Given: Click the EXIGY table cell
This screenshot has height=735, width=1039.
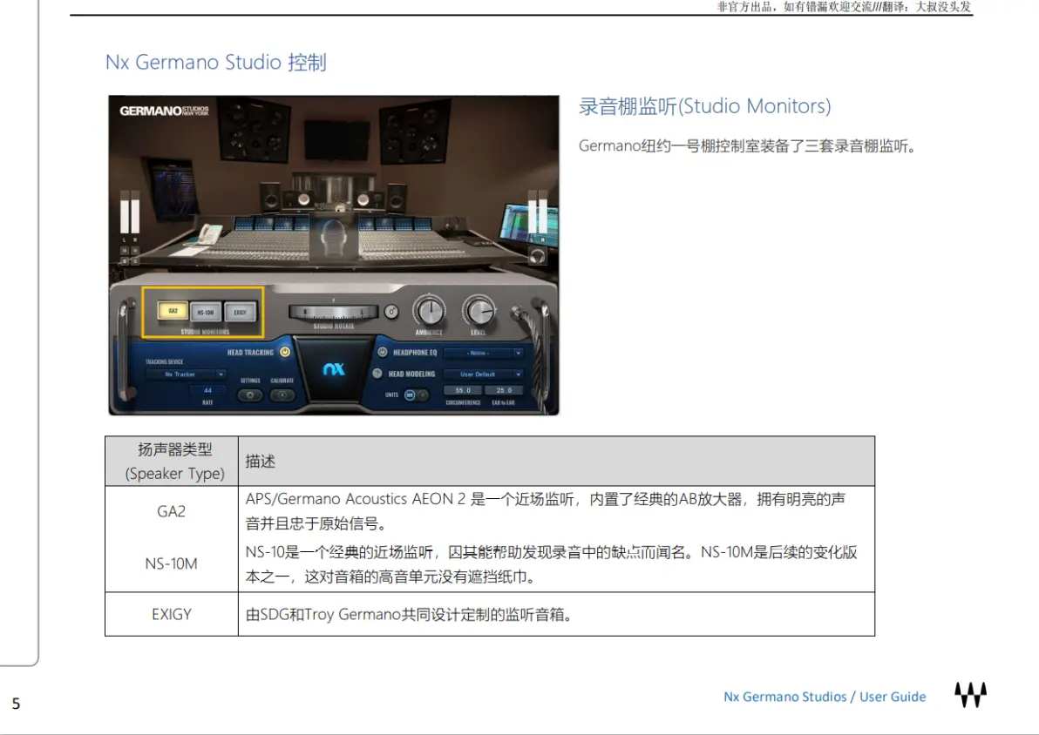Looking at the screenshot, I should pos(171,615).
